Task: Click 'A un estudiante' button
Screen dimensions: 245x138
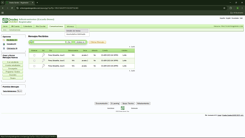Action: pyautogui.click(x=13, y=62)
